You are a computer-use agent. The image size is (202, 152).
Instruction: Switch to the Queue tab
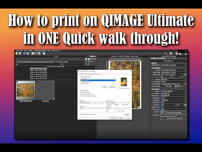coord(174,59)
